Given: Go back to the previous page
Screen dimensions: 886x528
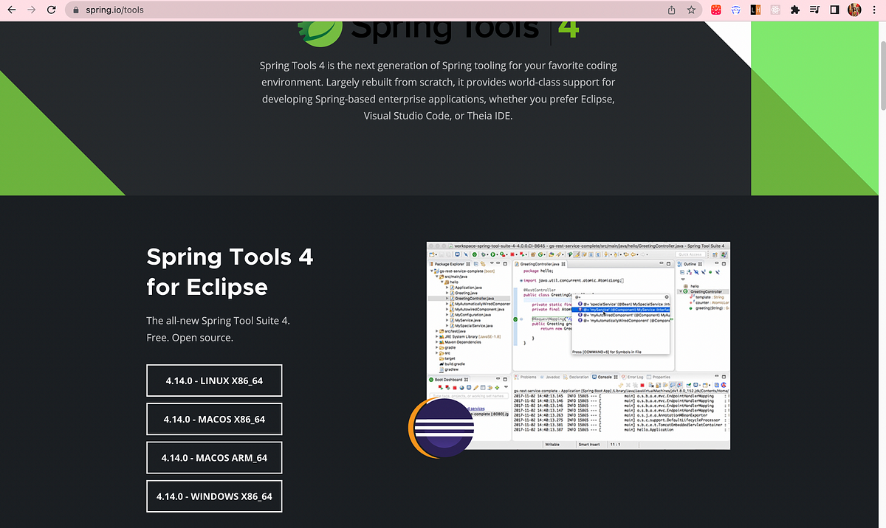Looking at the screenshot, I should 12,10.
